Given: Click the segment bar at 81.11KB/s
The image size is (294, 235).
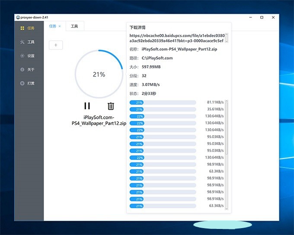Looking at the screenshot, I should [163, 102].
